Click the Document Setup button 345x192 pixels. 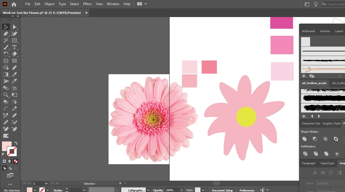pyautogui.click(x=222, y=190)
